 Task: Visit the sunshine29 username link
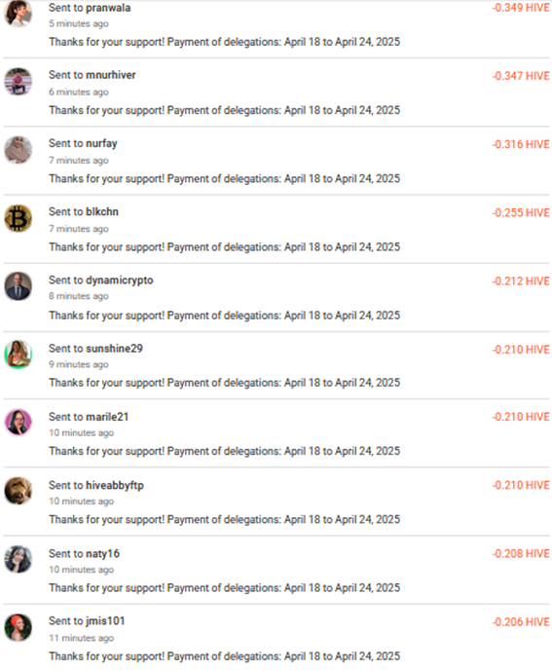coord(114,349)
